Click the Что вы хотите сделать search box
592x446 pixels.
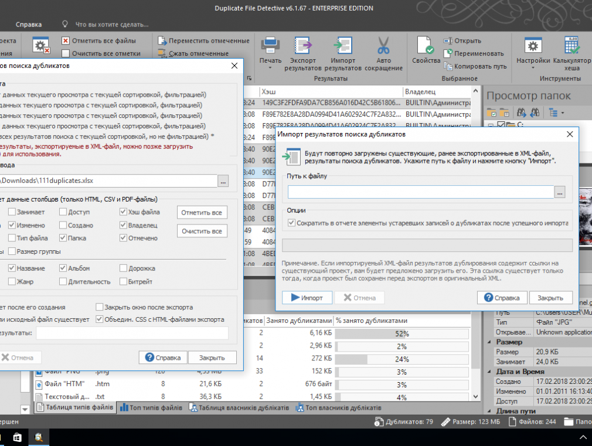tap(112, 25)
